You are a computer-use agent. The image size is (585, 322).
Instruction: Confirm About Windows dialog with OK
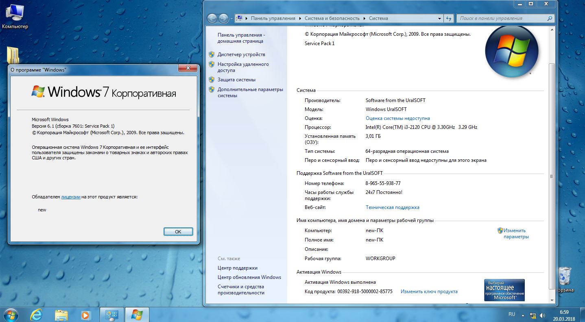click(178, 231)
